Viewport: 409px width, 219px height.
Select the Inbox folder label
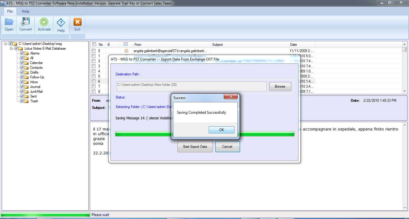click(x=34, y=82)
